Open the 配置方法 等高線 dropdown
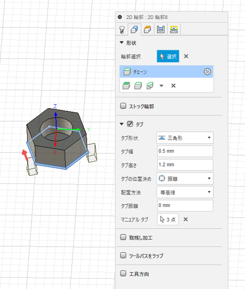245x289 pixels. tap(185, 192)
